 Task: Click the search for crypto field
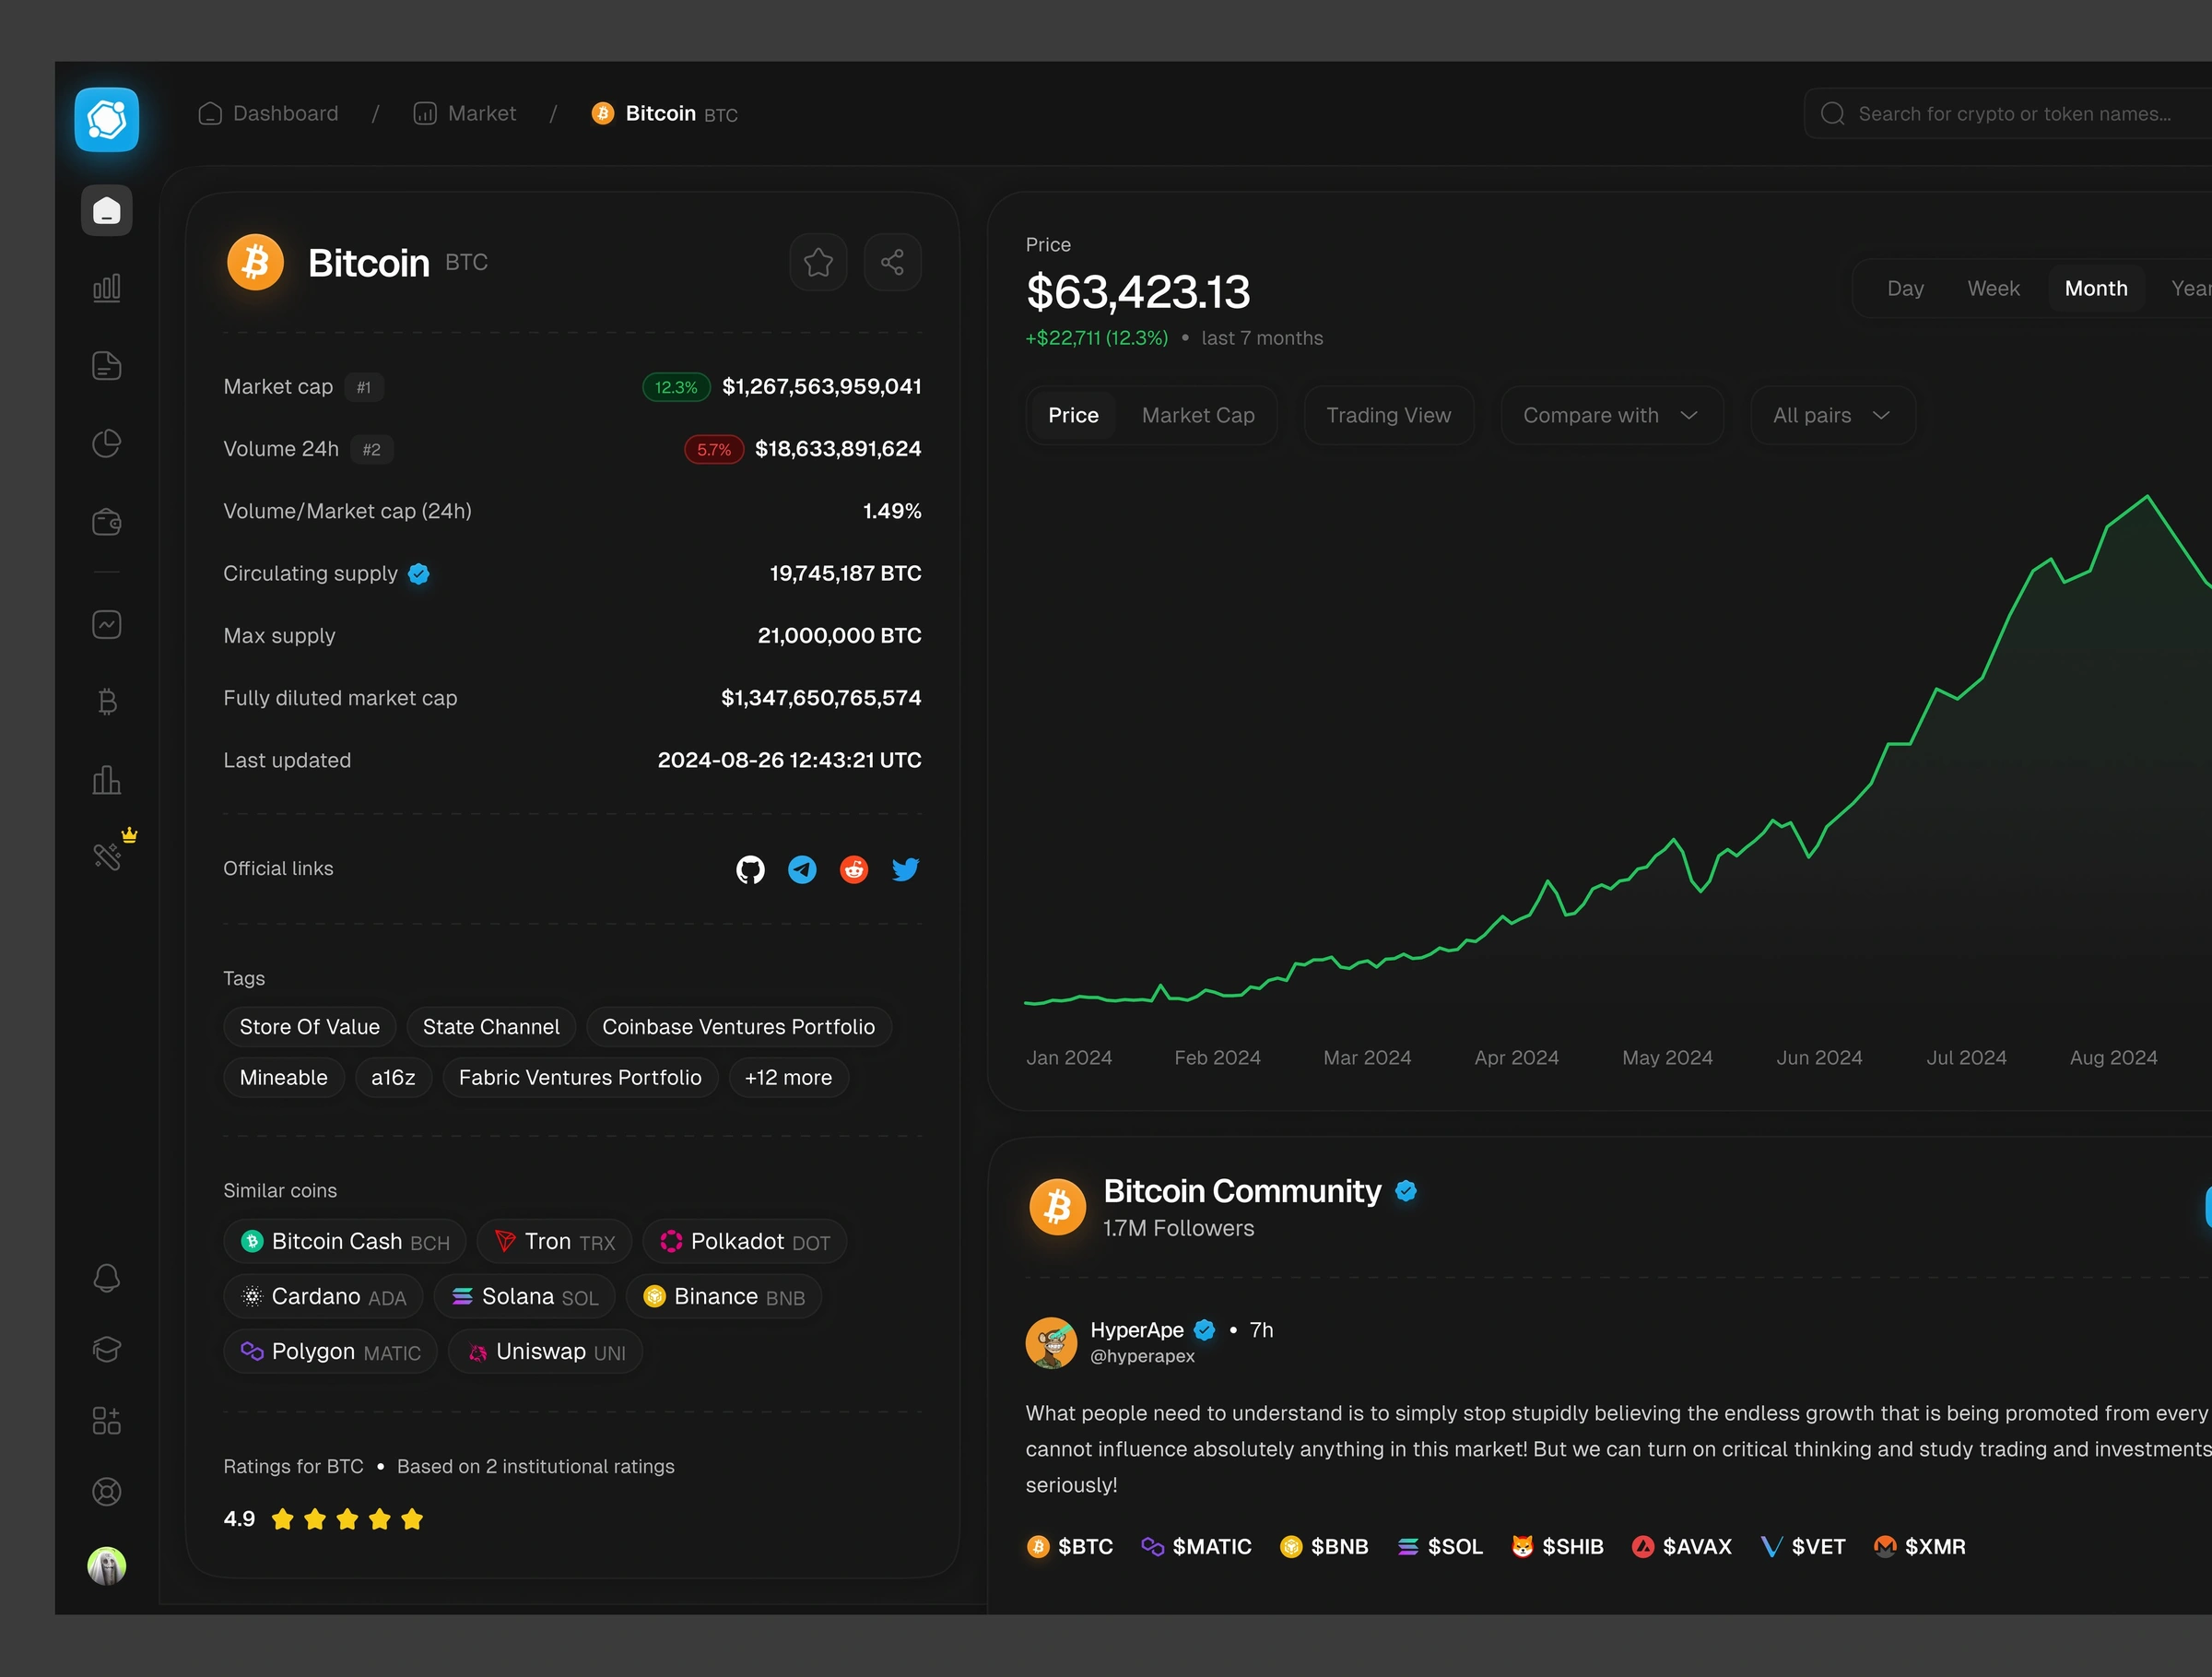pos(2008,114)
